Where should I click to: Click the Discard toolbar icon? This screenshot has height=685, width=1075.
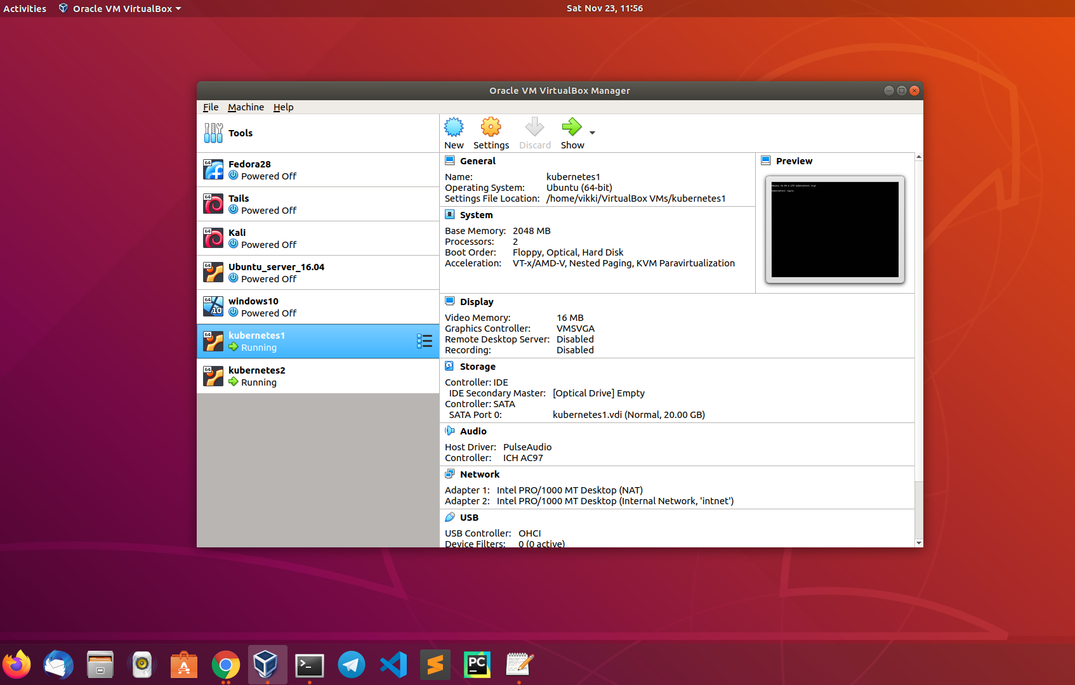[x=534, y=127]
